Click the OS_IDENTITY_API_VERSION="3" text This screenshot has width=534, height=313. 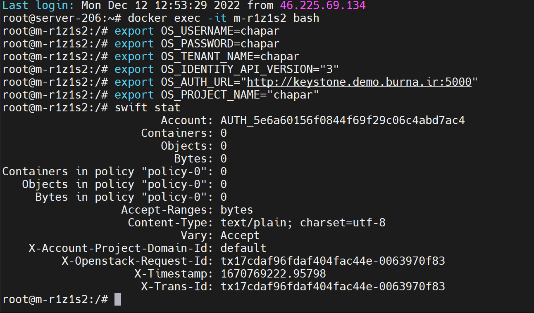click(250, 69)
